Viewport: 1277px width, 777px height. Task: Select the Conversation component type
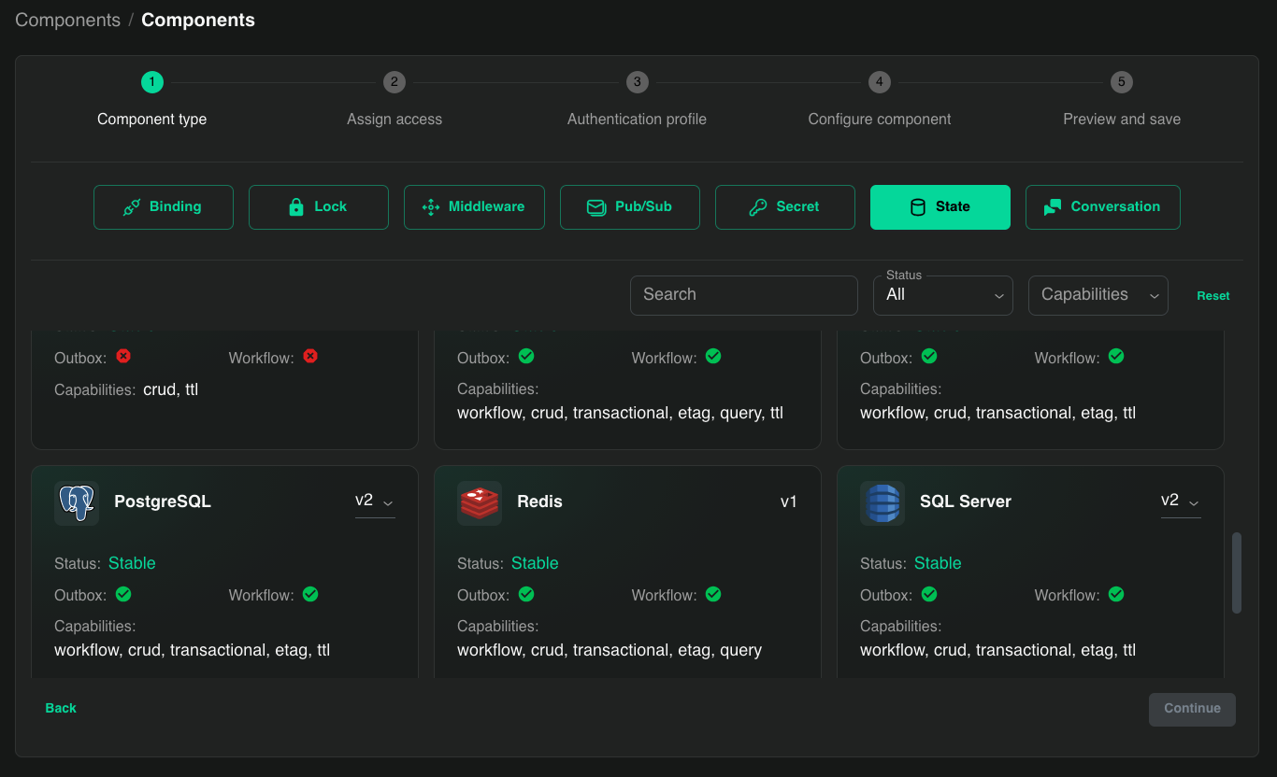1103,207
